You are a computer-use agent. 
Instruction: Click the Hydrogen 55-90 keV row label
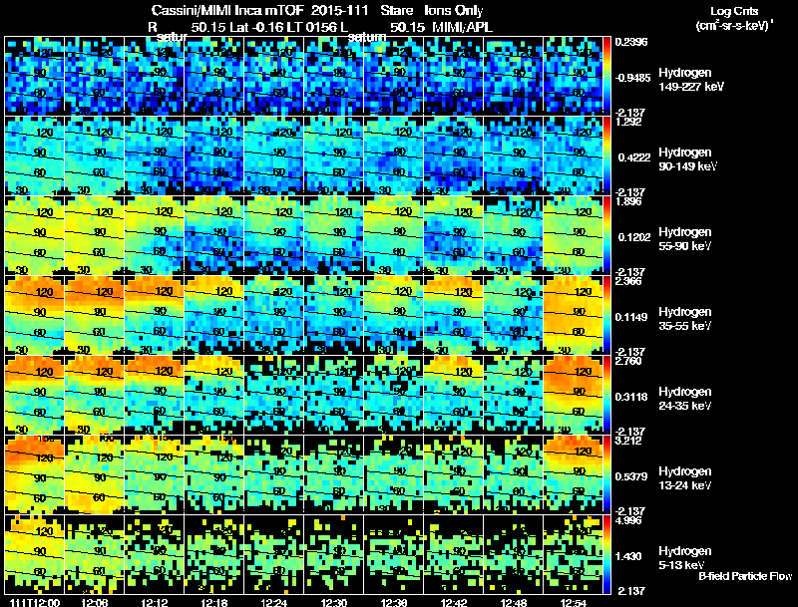pos(685,239)
